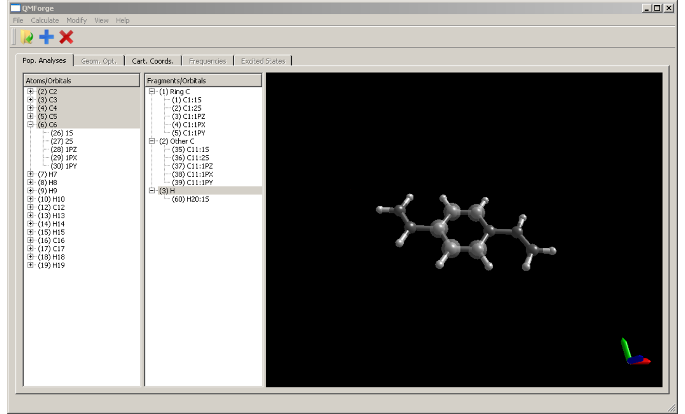Select the H20:1S fragment orbital
This screenshot has width=685, height=414.
[190, 199]
